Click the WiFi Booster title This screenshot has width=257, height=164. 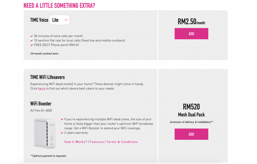pyautogui.click(x=41, y=104)
